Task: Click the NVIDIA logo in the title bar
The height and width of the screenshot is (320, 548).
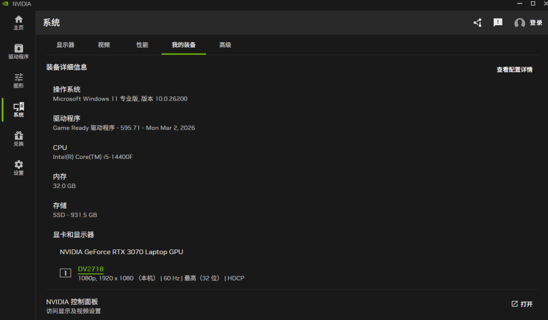Action: tap(6, 4)
